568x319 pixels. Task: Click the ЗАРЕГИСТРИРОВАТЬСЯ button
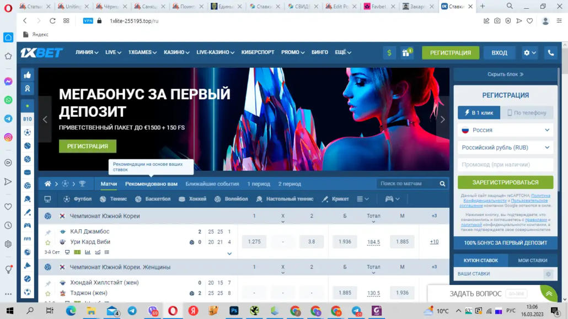(x=505, y=182)
